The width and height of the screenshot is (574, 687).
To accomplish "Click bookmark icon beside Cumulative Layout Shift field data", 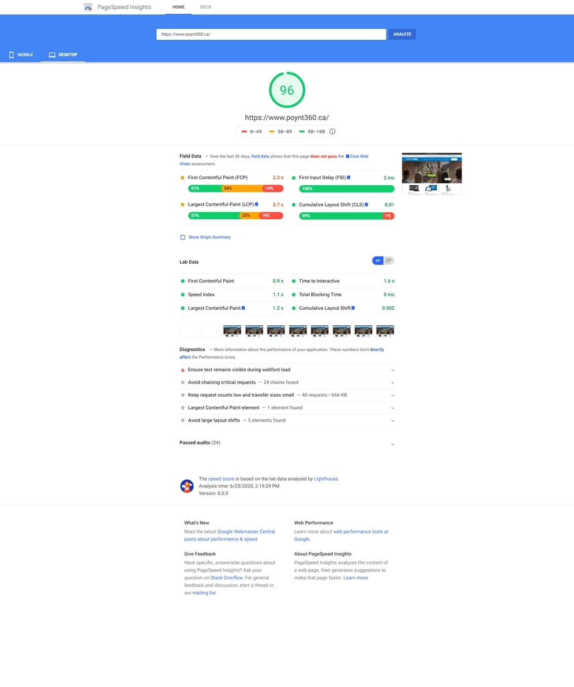I will tap(366, 205).
